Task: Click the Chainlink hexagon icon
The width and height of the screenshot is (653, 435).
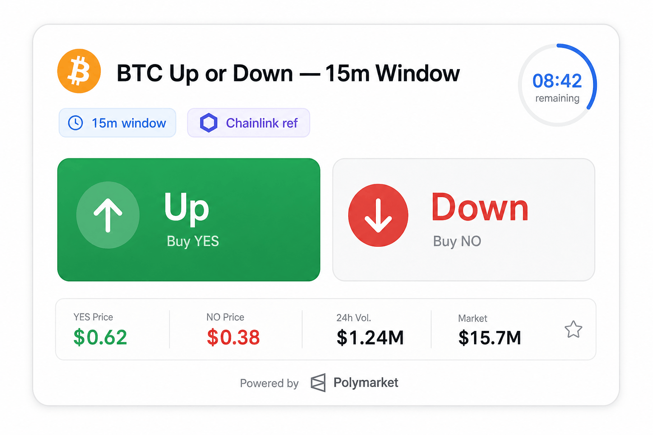Action: (209, 123)
